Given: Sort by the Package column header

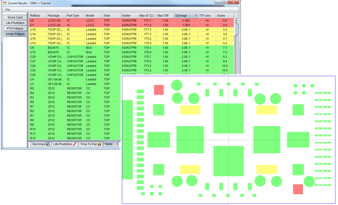Looking at the screenshot, I should pyautogui.click(x=56, y=16).
